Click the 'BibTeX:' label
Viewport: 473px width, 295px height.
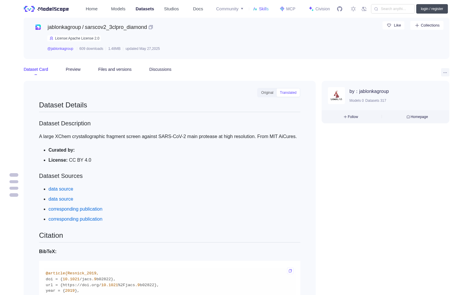point(48,252)
